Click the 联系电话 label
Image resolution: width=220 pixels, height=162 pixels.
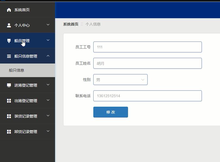click(x=83, y=96)
